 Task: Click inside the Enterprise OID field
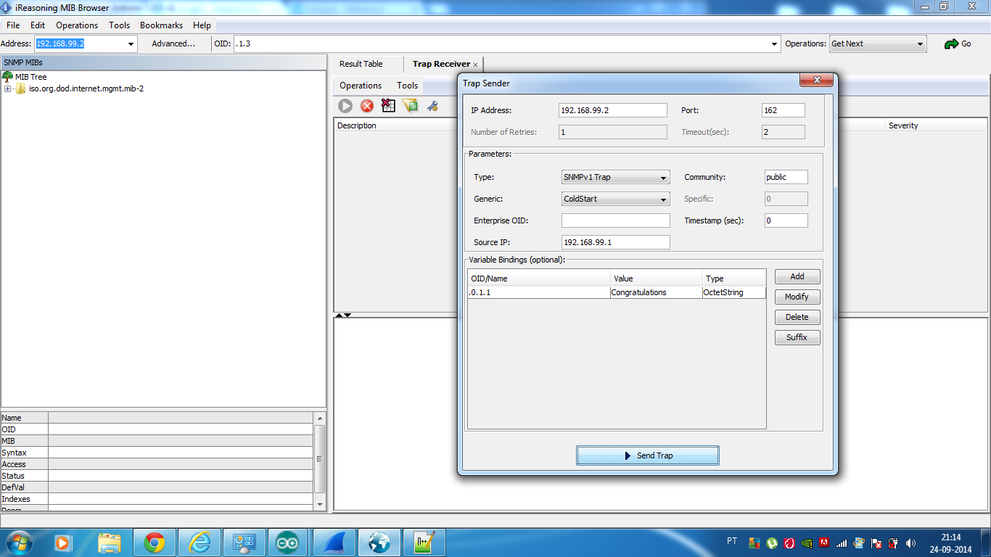[x=614, y=220]
